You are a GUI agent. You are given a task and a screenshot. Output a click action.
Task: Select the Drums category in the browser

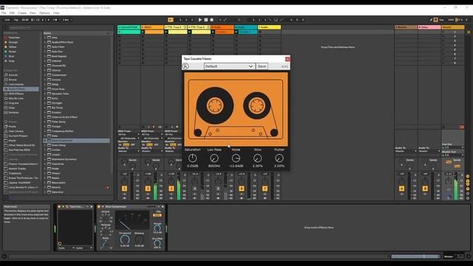(x=13, y=80)
